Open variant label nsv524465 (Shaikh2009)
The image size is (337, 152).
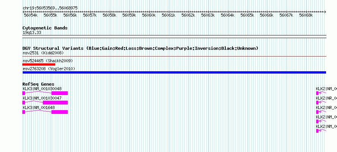[x=48, y=61]
